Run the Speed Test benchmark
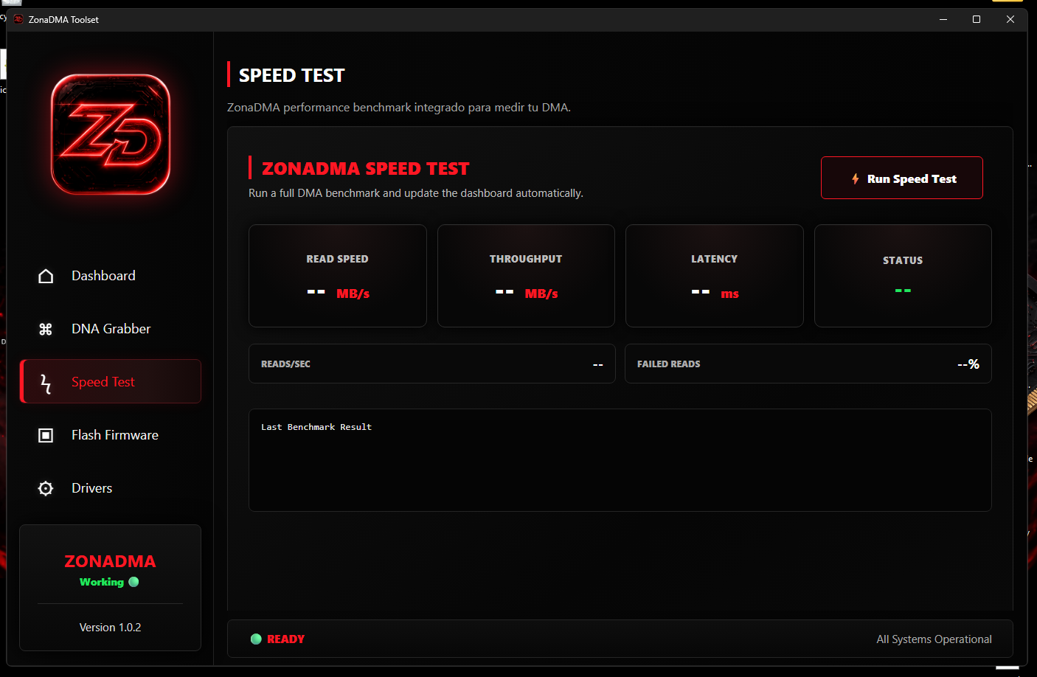The width and height of the screenshot is (1037, 677). [x=902, y=178]
